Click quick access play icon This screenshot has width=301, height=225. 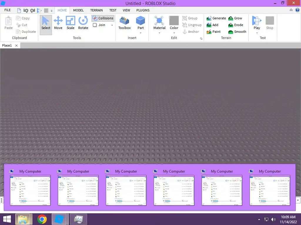(39, 11)
